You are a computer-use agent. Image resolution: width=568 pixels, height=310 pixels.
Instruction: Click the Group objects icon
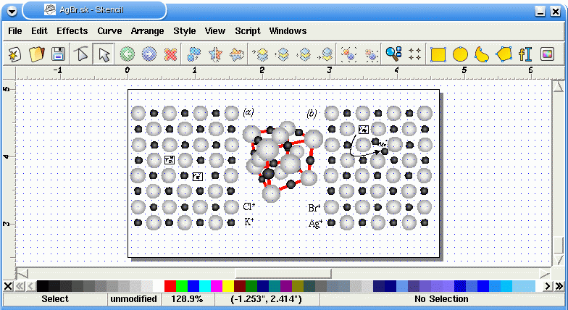pyautogui.click(x=348, y=54)
